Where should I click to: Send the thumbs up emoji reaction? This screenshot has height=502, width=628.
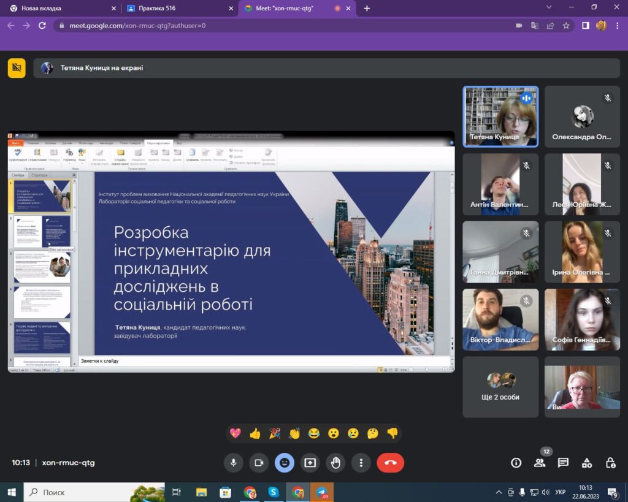click(255, 433)
